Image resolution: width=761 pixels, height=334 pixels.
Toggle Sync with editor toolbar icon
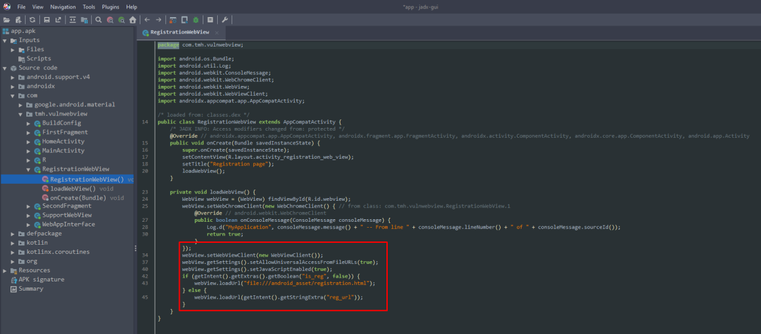pyautogui.click(x=73, y=20)
